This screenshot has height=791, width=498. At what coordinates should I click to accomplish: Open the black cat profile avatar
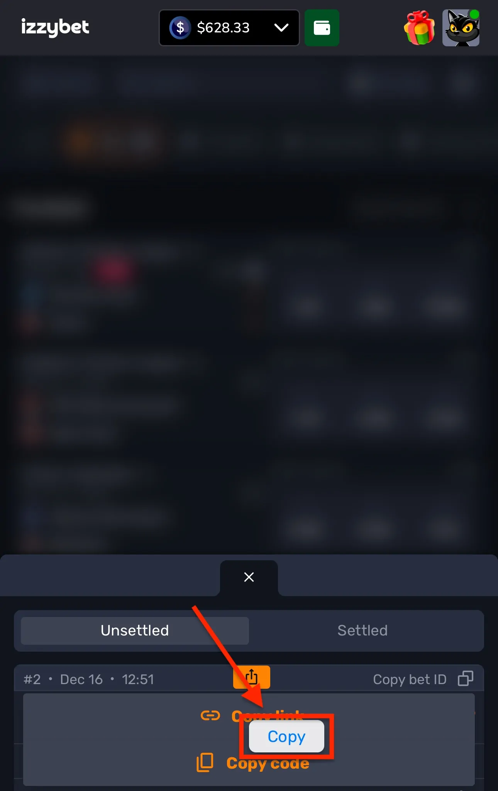461,28
